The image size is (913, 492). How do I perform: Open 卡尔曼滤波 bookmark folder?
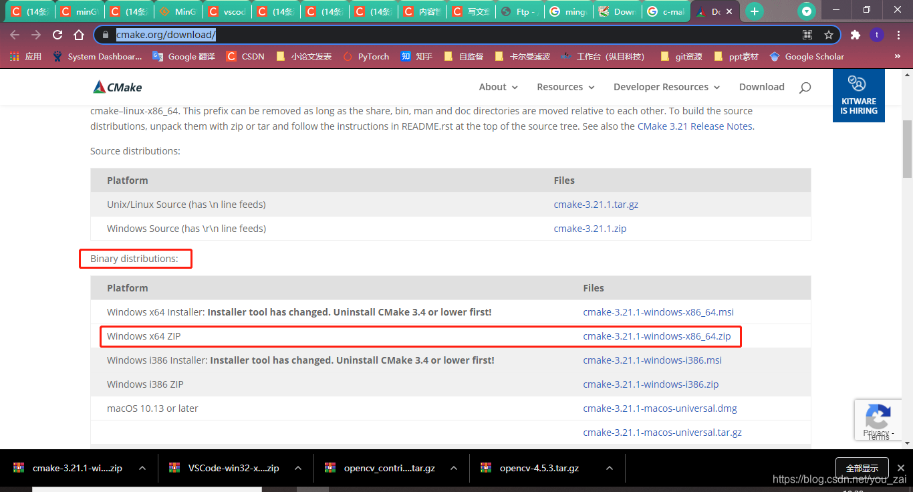(x=522, y=57)
